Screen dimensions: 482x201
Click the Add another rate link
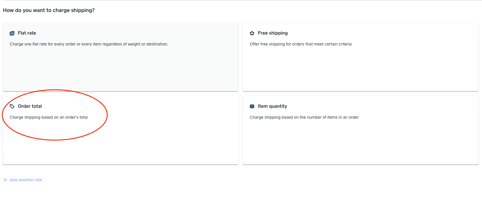tap(26, 180)
